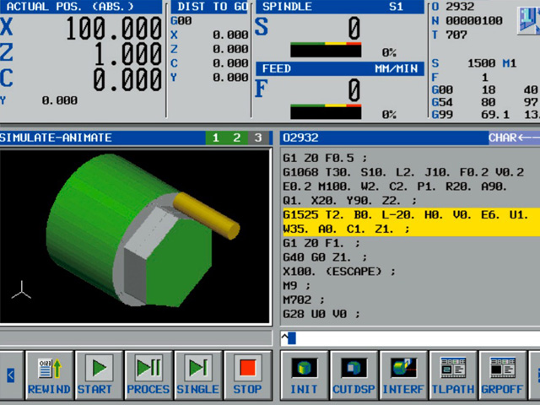The image size is (540, 405).
Task: Open the CUTDSP cut display
Action: [x=354, y=375]
